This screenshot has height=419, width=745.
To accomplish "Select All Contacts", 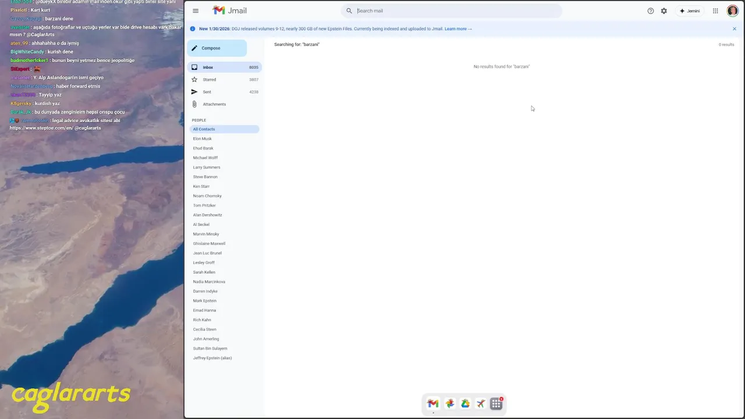I will tap(224, 129).
